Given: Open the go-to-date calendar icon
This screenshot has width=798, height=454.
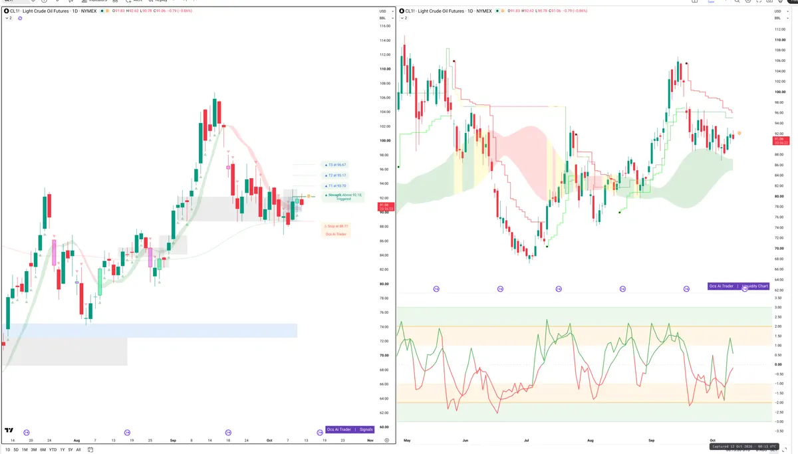Looking at the screenshot, I should coord(90,449).
